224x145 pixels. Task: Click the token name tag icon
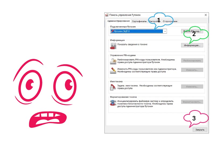point(113,87)
